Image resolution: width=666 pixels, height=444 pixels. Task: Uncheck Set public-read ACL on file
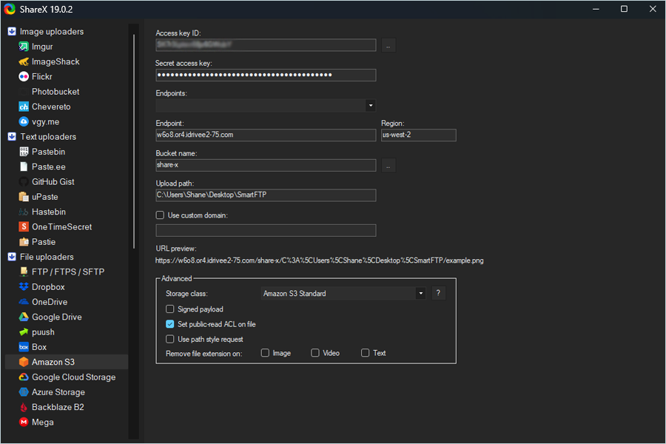[x=171, y=324]
